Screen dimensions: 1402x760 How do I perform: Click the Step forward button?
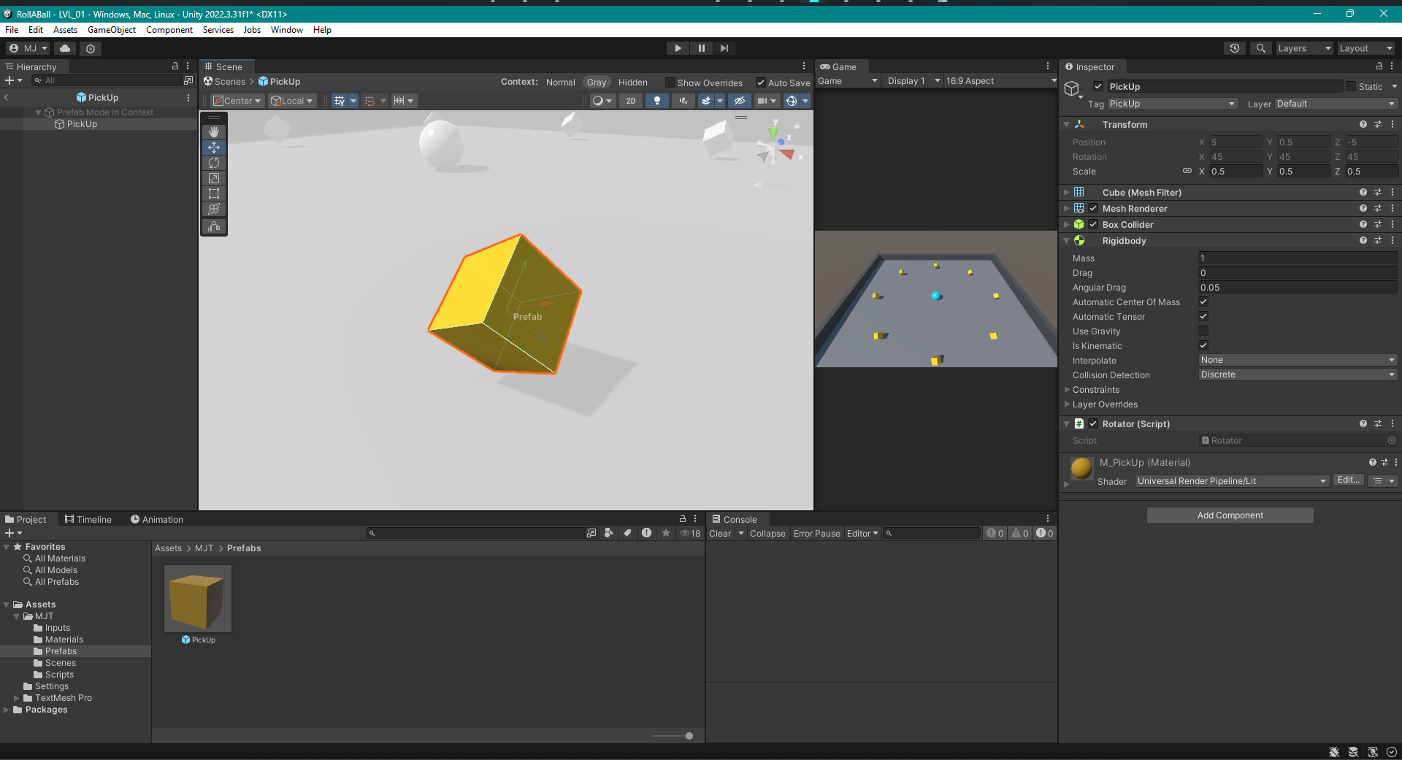point(724,48)
